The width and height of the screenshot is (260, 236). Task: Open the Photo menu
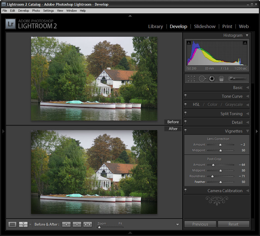click(x=36, y=11)
